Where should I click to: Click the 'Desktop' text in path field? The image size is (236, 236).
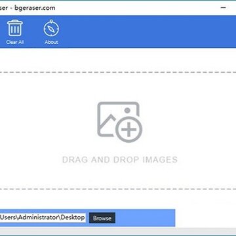(73, 218)
